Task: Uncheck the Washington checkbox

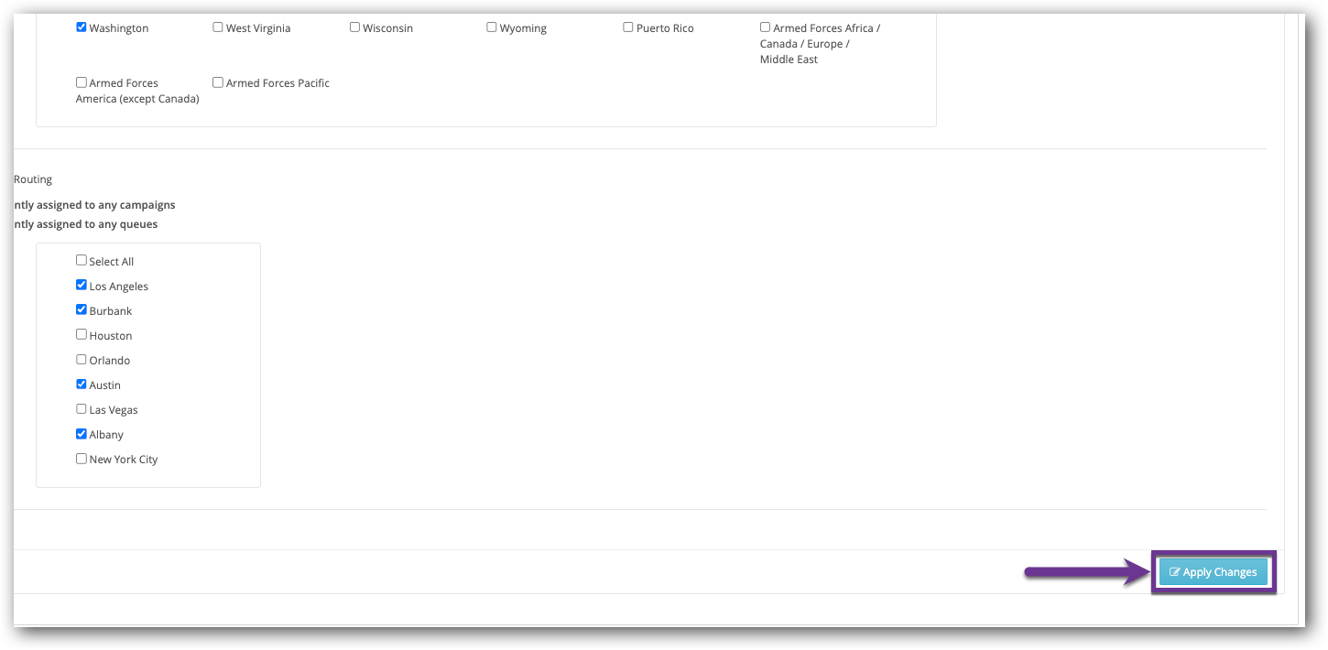Action: point(82,27)
